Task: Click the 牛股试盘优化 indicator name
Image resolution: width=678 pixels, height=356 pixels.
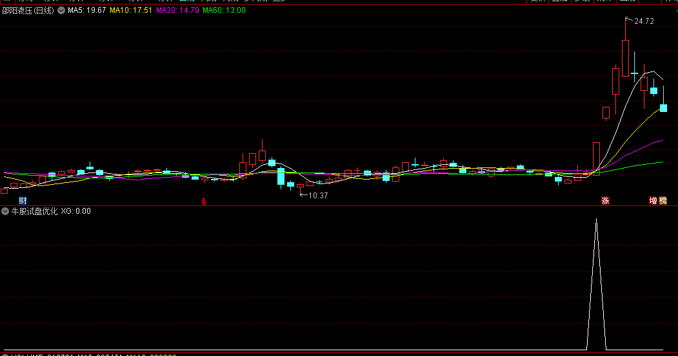Action: click(34, 211)
